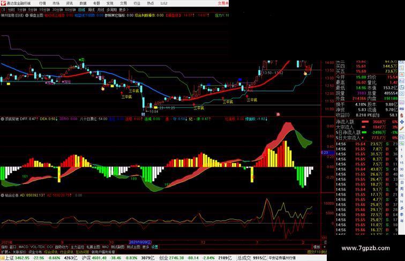Viewport: 405px width, 261px height.
Task: Select the RSI icon in right sidebar
Action: pyautogui.click(x=402, y=109)
